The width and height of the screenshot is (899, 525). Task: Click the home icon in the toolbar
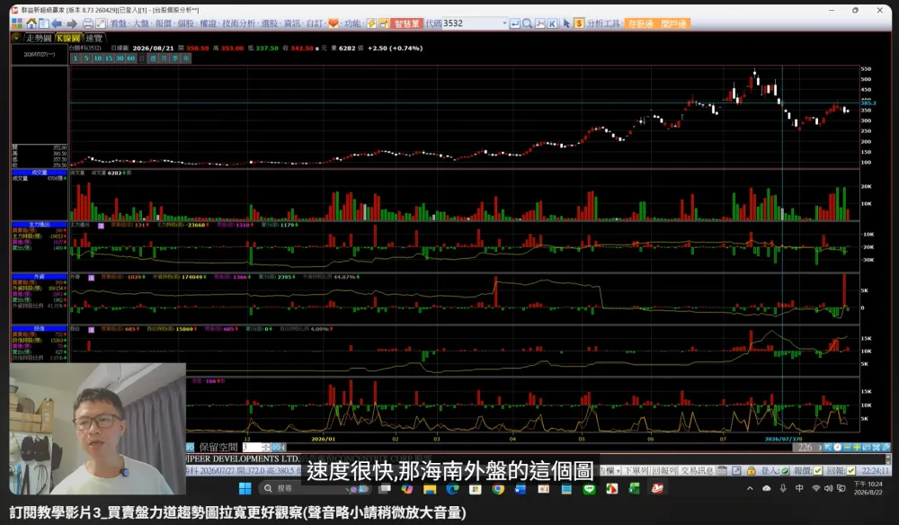[x=31, y=23]
